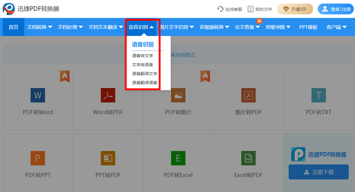355x192 pixels.
Task: Click the diamond icon in 开通VIP
Action: 286,9
